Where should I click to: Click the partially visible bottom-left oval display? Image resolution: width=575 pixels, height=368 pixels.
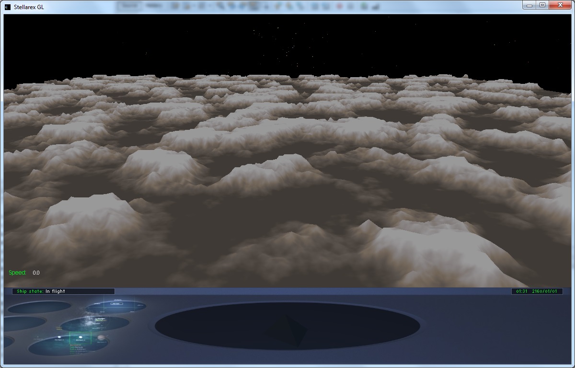7,342
